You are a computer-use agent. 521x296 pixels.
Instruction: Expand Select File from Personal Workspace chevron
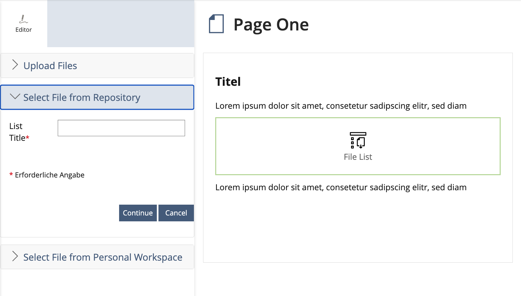coord(15,256)
